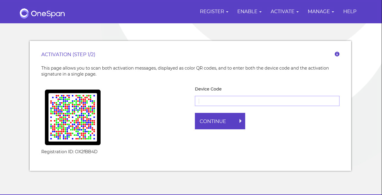Select the Registration ID OX2fBB4D text
Screen dimensions: 382x195
[69, 152]
